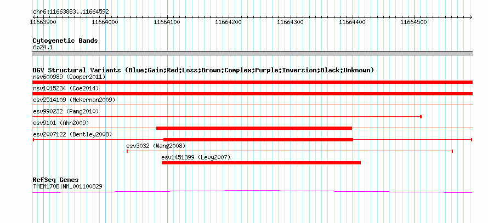This screenshot has width=488, height=223.
Task: Click the 6p24.1 cytogenetic band bar
Action: [252, 53]
